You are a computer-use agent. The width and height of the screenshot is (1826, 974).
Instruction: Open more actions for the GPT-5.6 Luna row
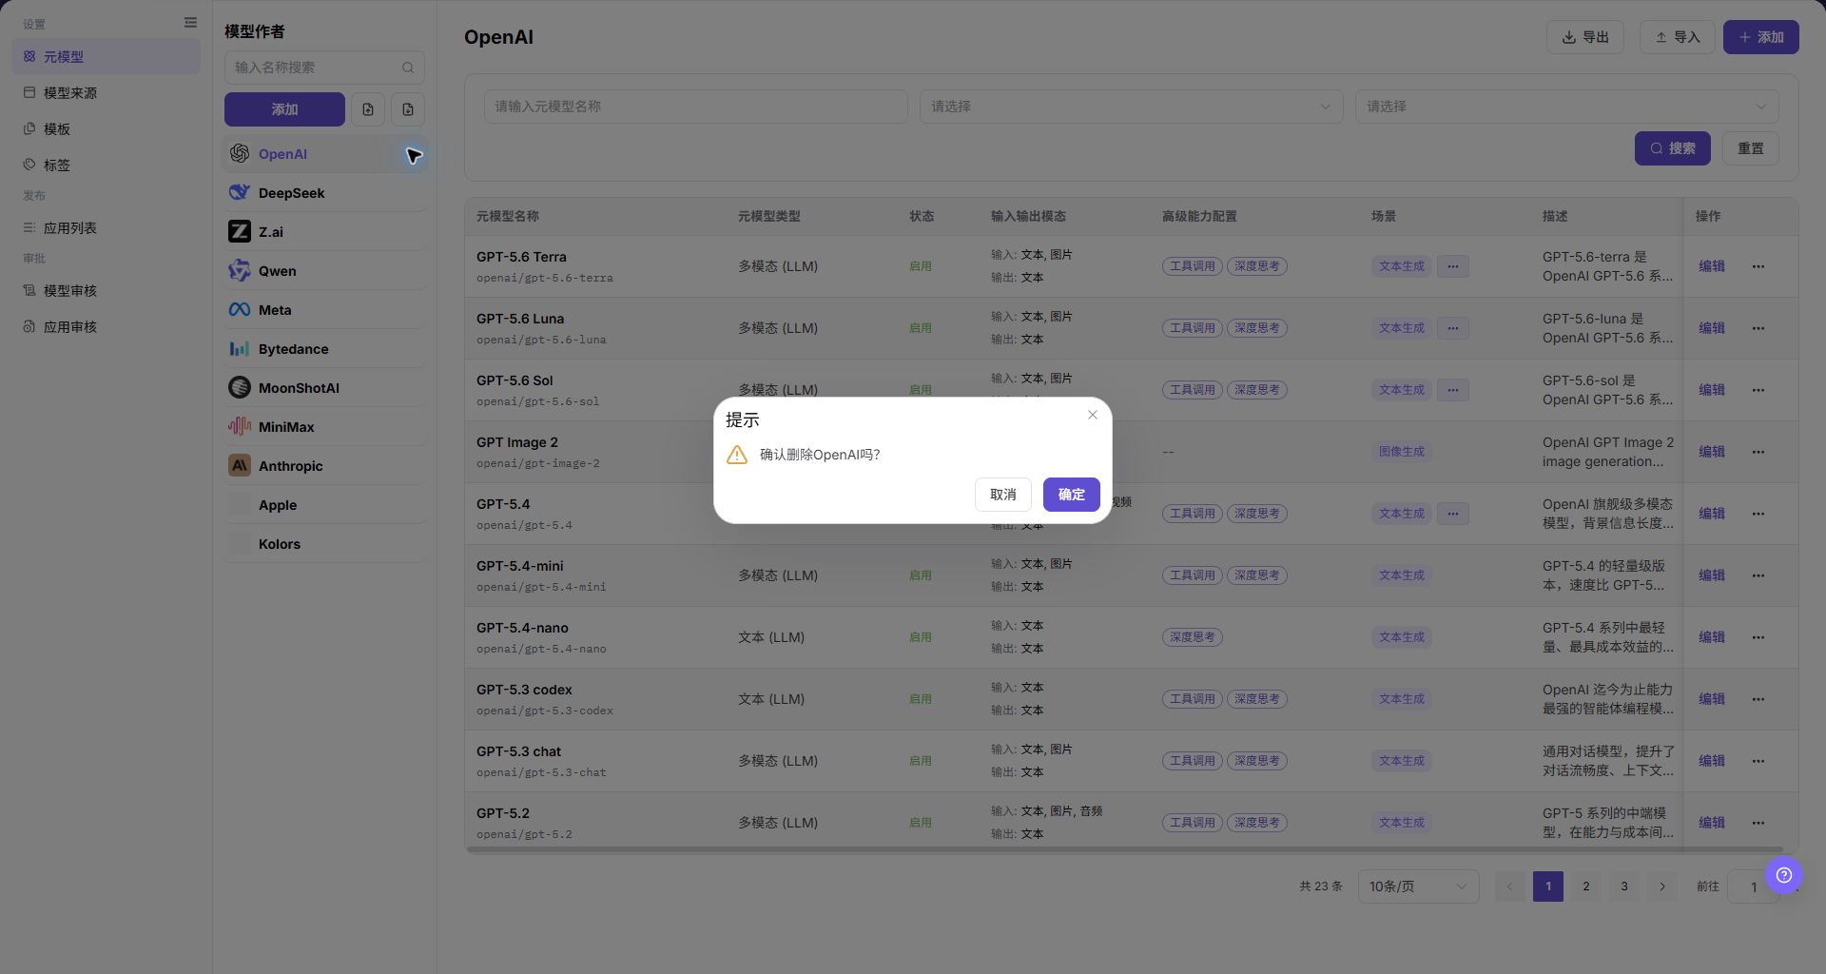(1758, 328)
